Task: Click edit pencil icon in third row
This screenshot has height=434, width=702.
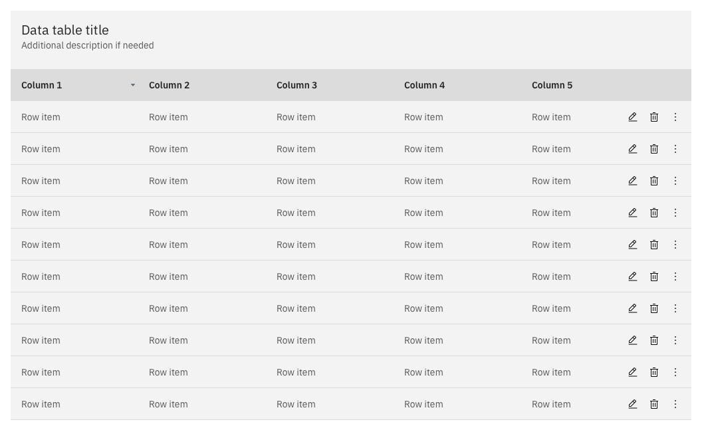Action: pyautogui.click(x=632, y=181)
